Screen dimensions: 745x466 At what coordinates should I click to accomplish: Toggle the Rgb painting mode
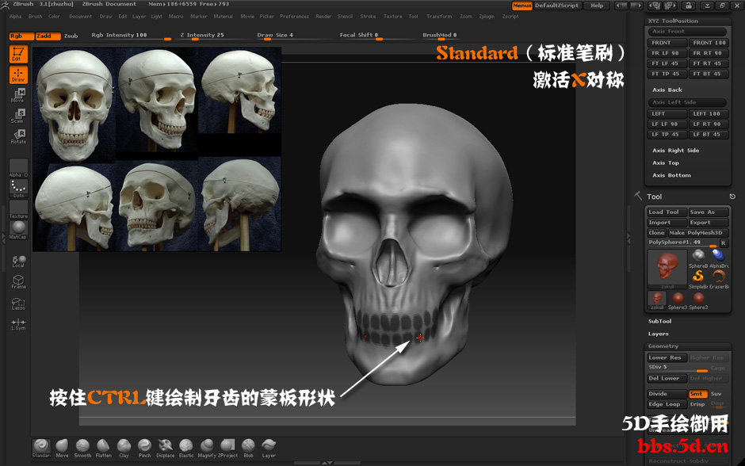click(x=21, y=36)
